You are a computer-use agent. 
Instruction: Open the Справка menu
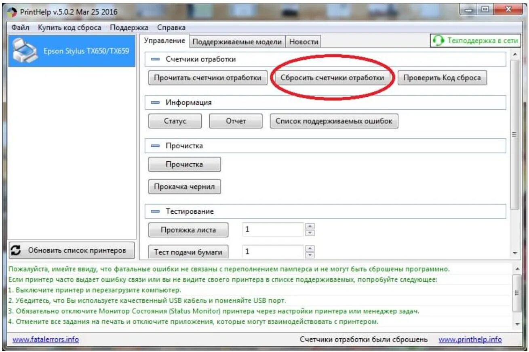tap(171, 27)
